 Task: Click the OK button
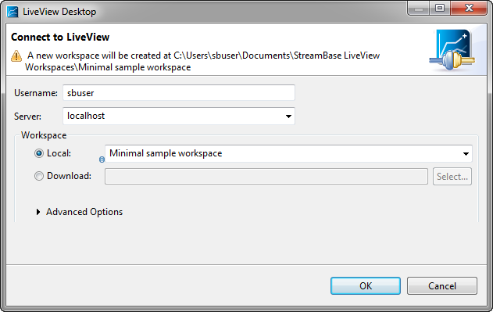[x=366, y=286]
